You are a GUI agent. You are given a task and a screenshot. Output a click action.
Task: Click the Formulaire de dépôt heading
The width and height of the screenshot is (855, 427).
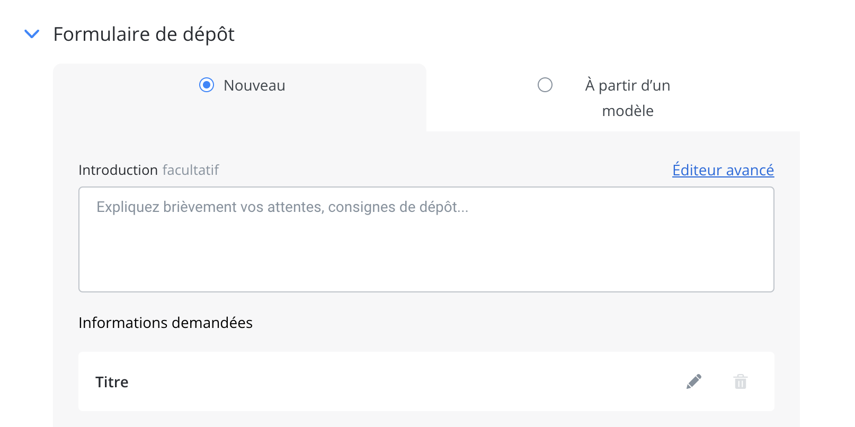click(x=144, y=34)
